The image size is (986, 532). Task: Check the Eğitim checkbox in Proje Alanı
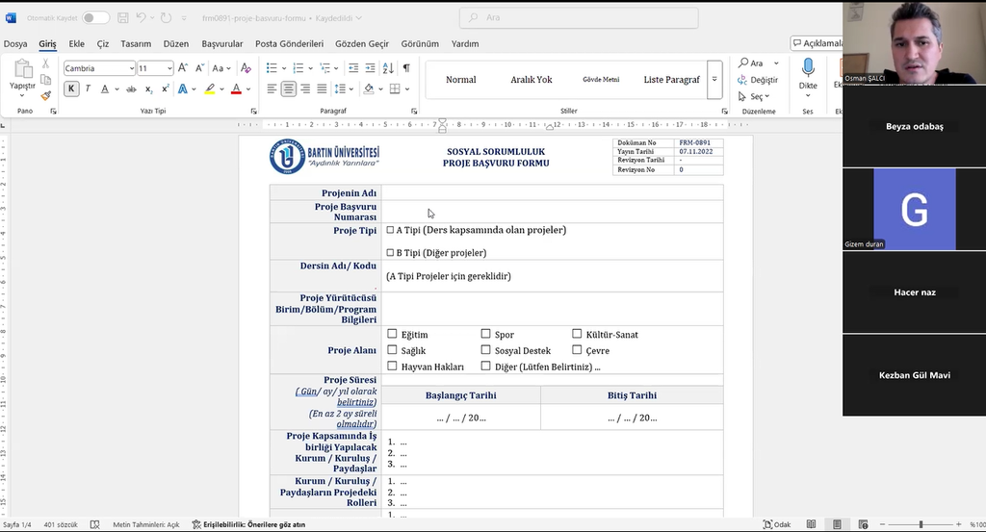pyautogui.click(x=392, y=334)
